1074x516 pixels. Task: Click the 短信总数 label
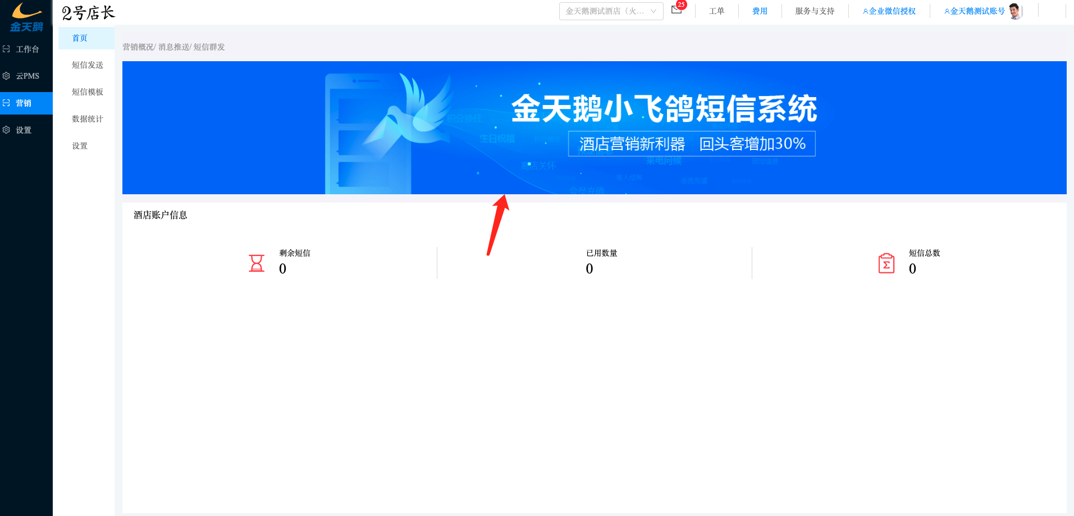coord(925,253)
